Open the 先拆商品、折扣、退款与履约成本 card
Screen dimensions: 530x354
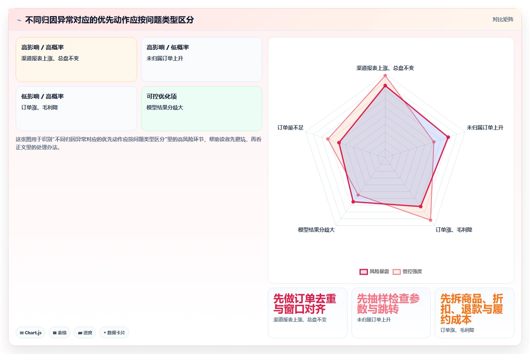pos(475,313)
